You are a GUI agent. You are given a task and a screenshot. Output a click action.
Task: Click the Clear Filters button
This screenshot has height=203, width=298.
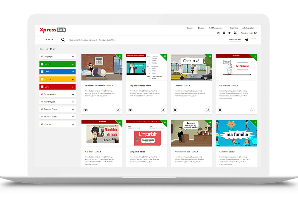click(235, 40)
